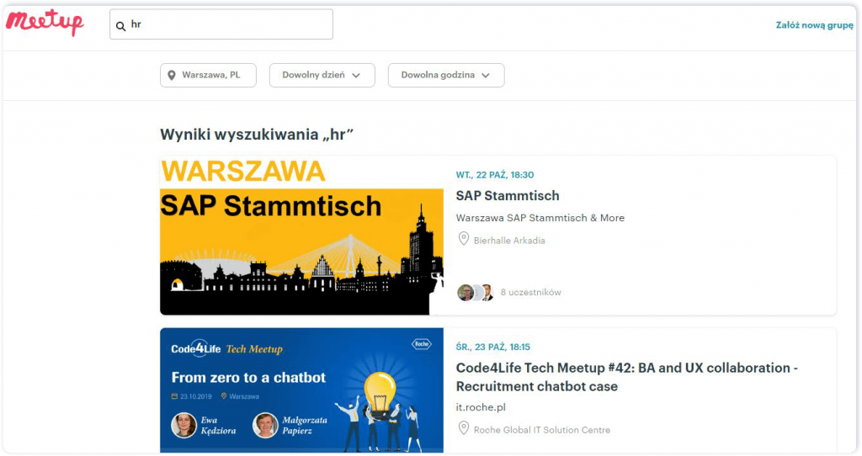Expand the Dowolna godzina dropdown
The height and width of the screenshot is (456, 862).
(446, 75)
